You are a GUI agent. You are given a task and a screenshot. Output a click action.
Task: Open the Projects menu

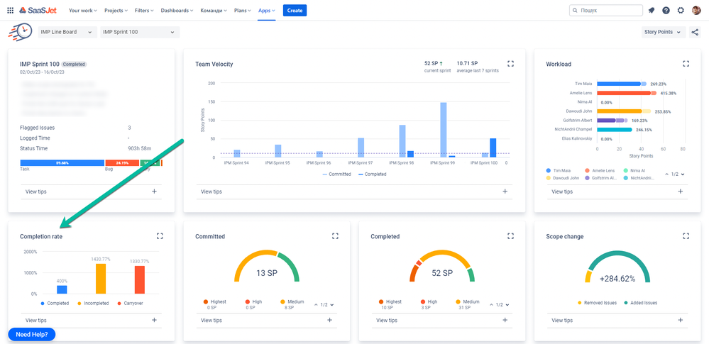pyautogui.click(x=116, y=11)
